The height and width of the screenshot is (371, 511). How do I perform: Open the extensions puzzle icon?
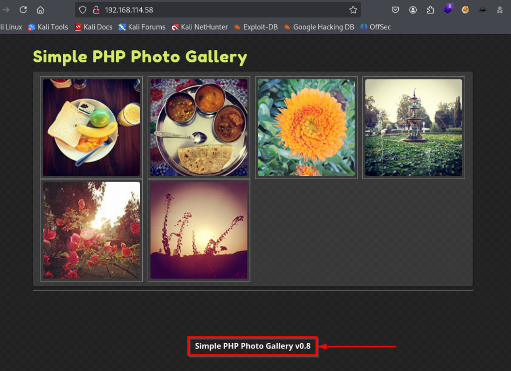(431, 10)
